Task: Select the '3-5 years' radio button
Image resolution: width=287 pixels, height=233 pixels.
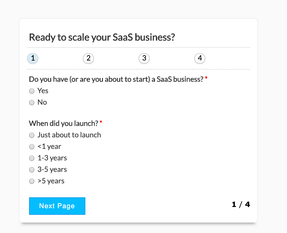Action: (32, 169)
